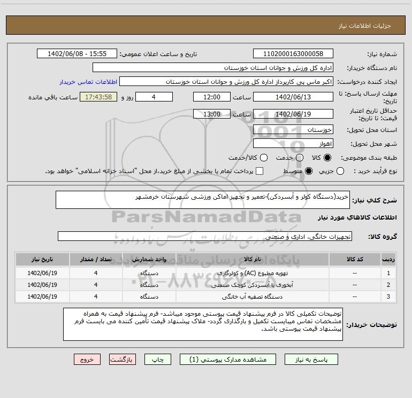Click the پاسخ به نیاز button
This screenshot has width=412, height=398.
coord(311,360)
